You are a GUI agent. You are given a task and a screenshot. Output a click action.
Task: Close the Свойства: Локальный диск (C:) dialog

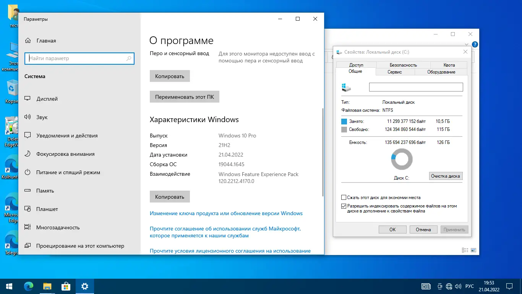(x=465, y=52)
